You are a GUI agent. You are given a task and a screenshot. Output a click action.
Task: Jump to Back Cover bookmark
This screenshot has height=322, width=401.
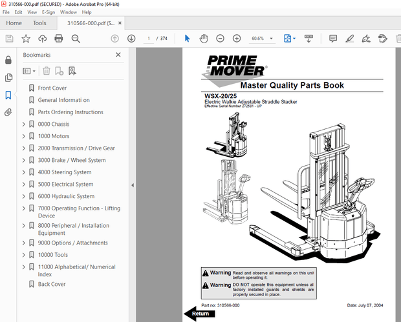pos(52,284)
